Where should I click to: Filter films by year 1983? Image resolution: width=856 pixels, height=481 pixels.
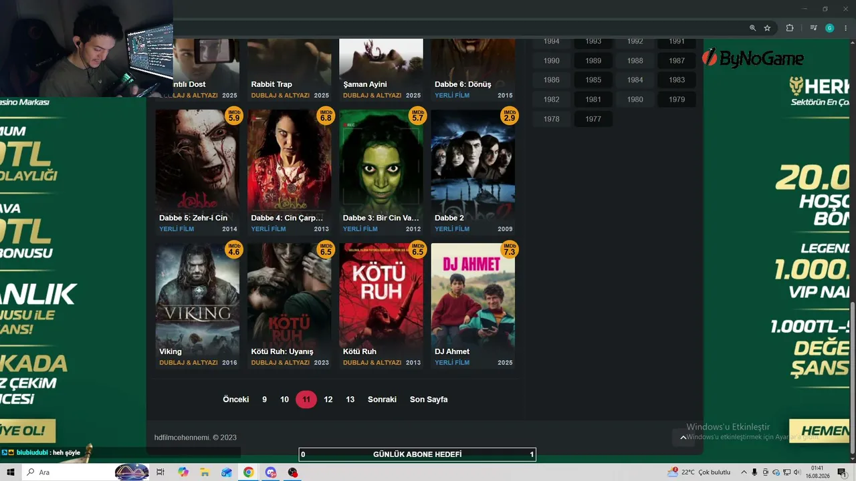tap(677, 80)
